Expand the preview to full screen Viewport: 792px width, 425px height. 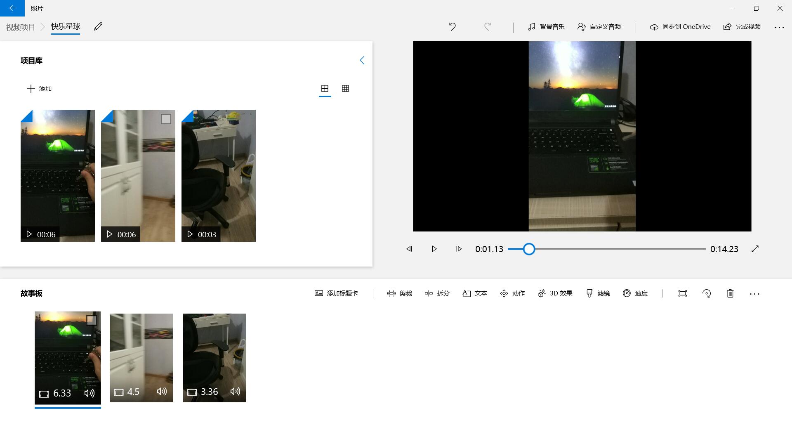pos(755,249)
